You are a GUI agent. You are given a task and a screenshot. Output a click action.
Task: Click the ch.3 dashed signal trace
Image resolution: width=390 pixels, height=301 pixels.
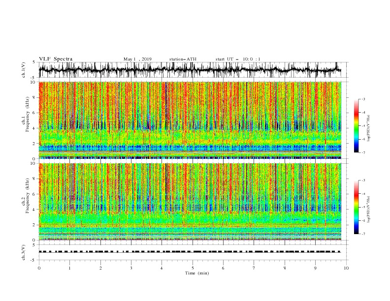click(190, 252)
